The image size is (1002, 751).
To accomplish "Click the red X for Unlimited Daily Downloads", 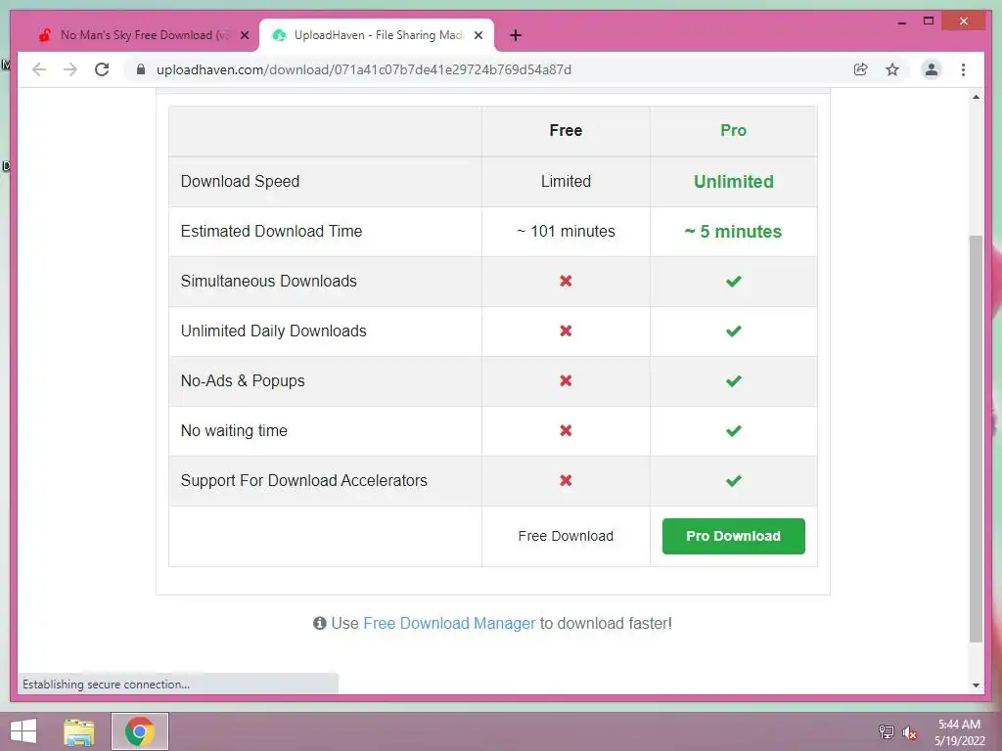I will coord(566,331).
